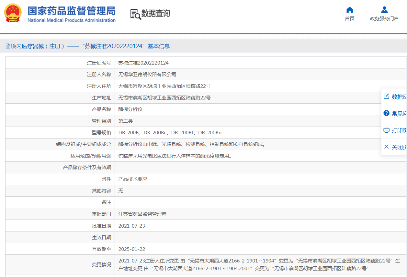This screenshot has width=407, height=277.
Task: Select the 生效日期 row label
Action: 101,237
